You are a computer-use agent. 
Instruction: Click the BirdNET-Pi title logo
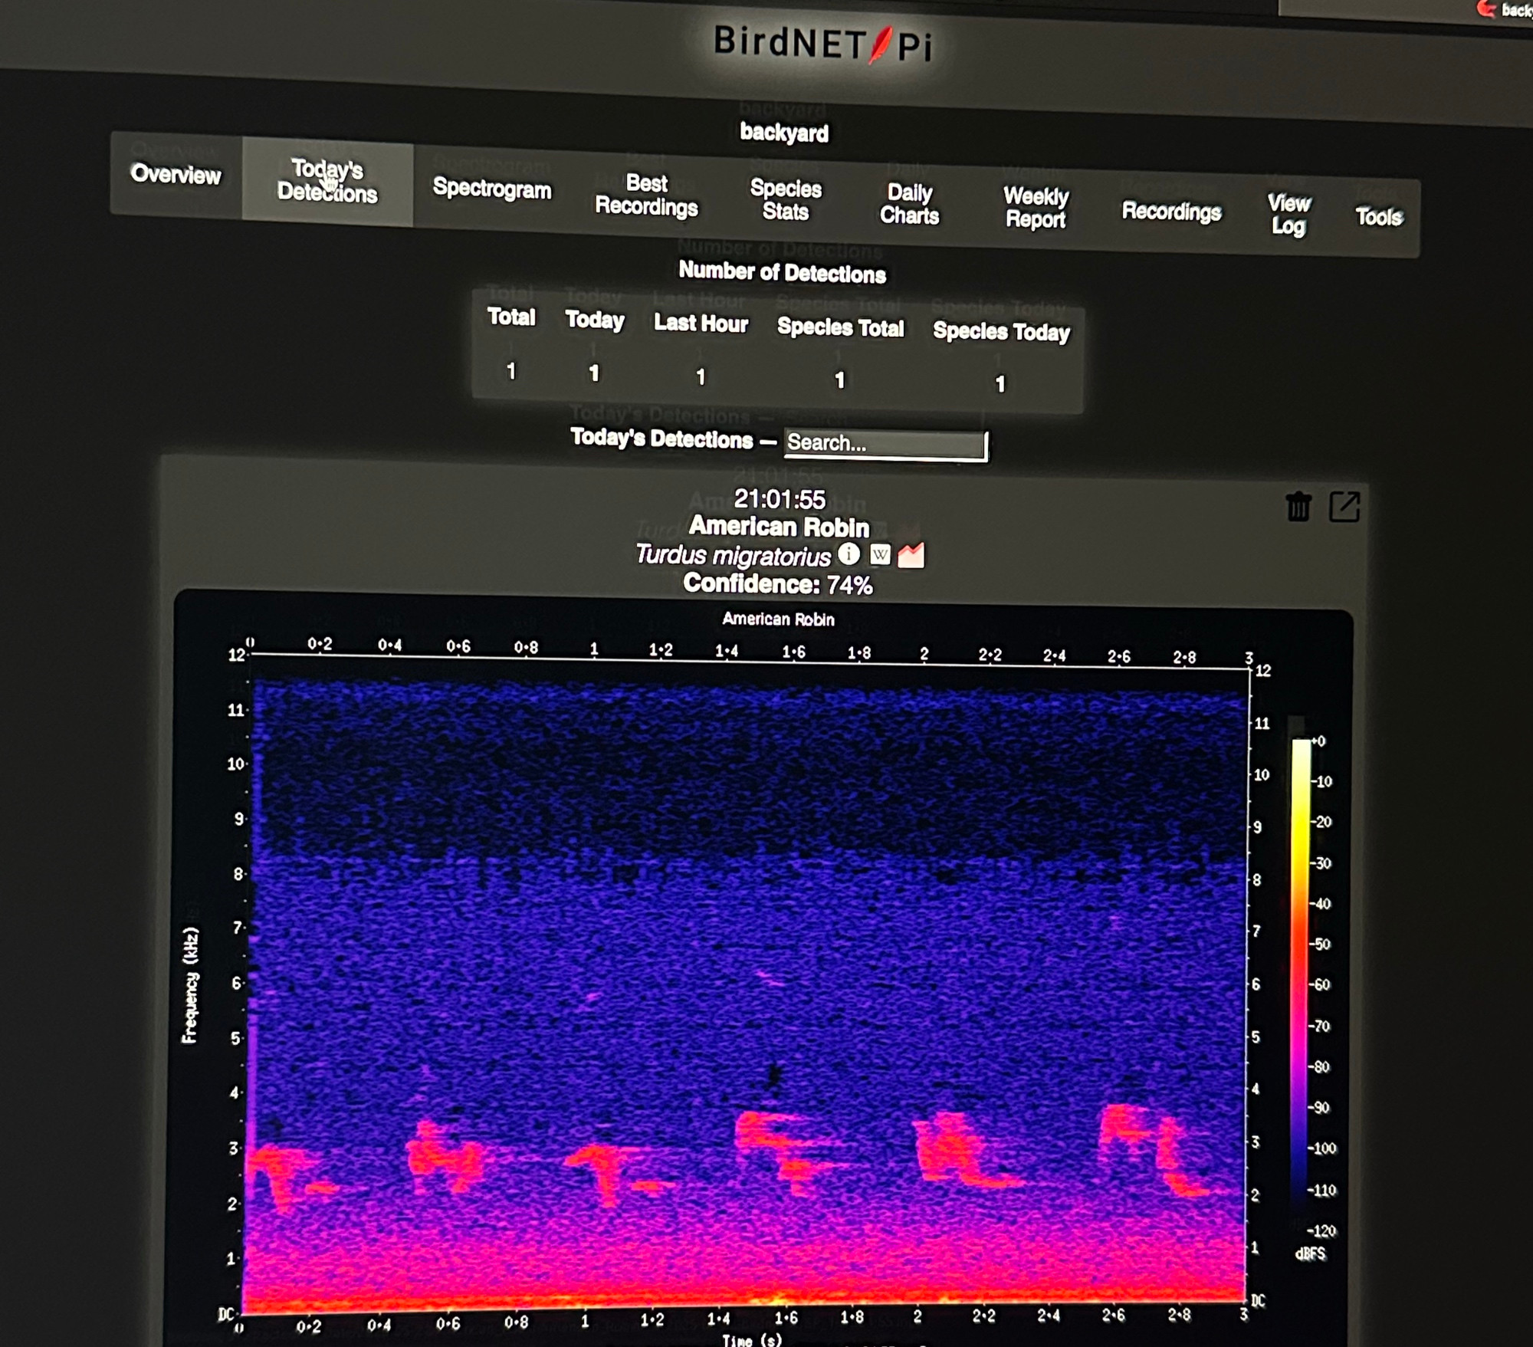click(x=823, y=44)
